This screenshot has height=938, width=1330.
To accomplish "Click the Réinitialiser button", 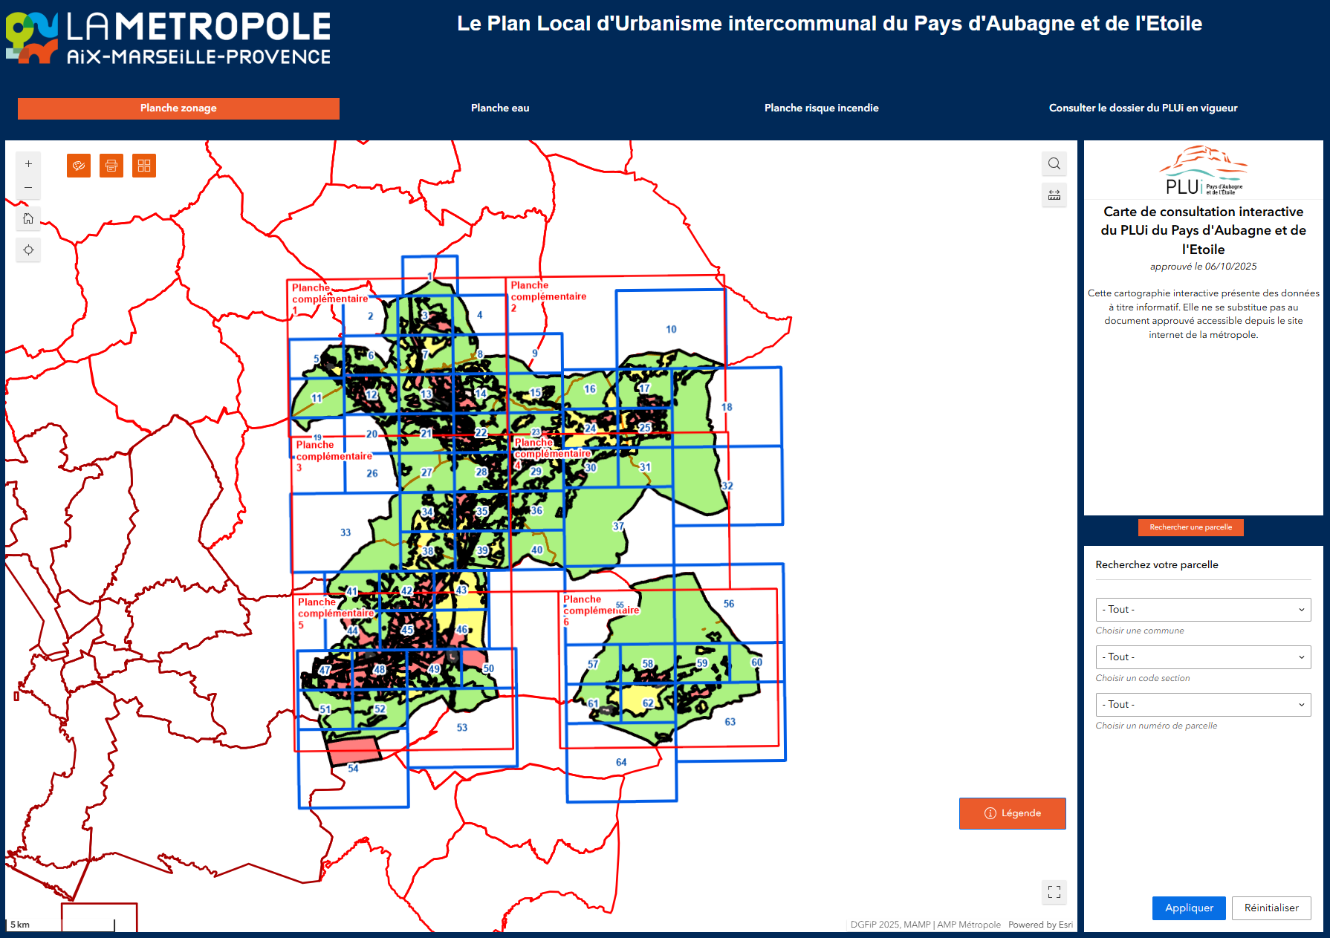I will 1271,908.
